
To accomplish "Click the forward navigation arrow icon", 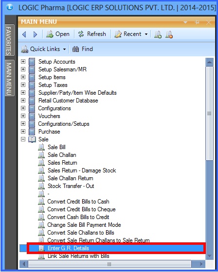I will (x=35, y=34).
